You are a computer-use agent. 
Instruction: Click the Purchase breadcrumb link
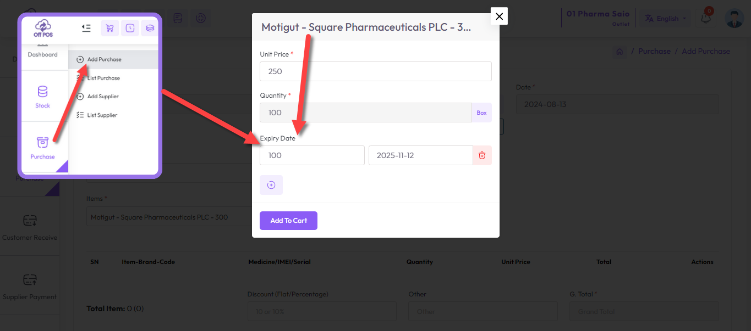pyautogui.click(x=654, y=51)
